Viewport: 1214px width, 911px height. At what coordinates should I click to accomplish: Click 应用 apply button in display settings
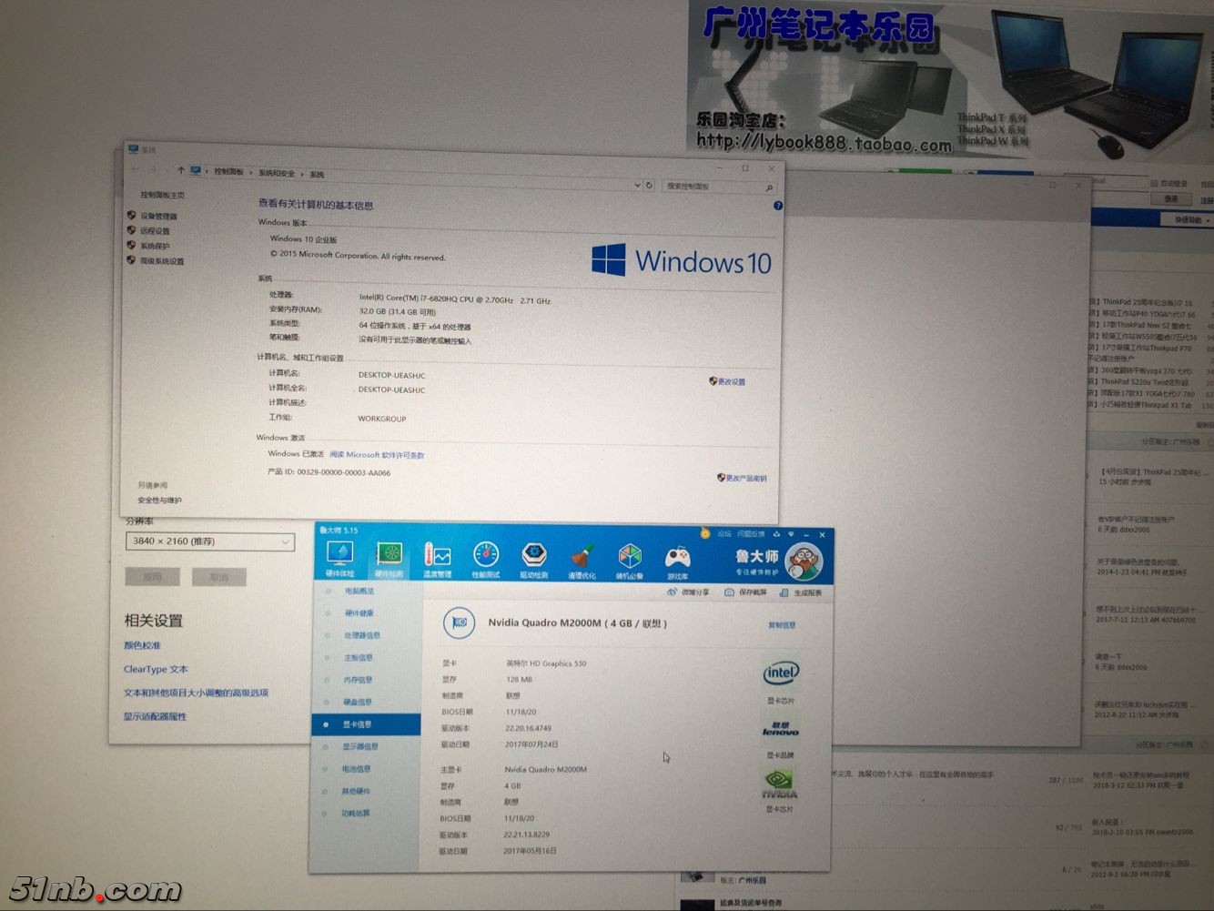(153, 577)
